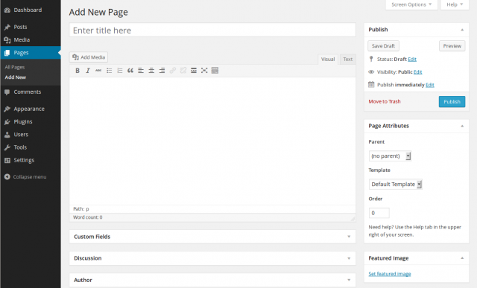Create a numbered list
Screen dimensions: 477x288
click(120, 71)
